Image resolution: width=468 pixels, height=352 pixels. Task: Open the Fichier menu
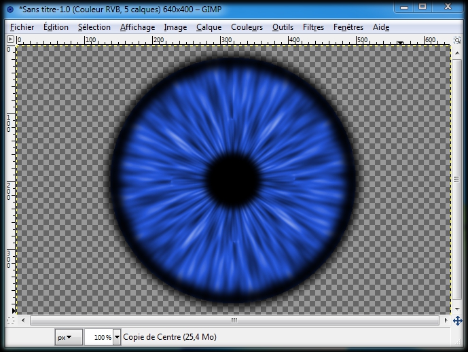(22, 27)
